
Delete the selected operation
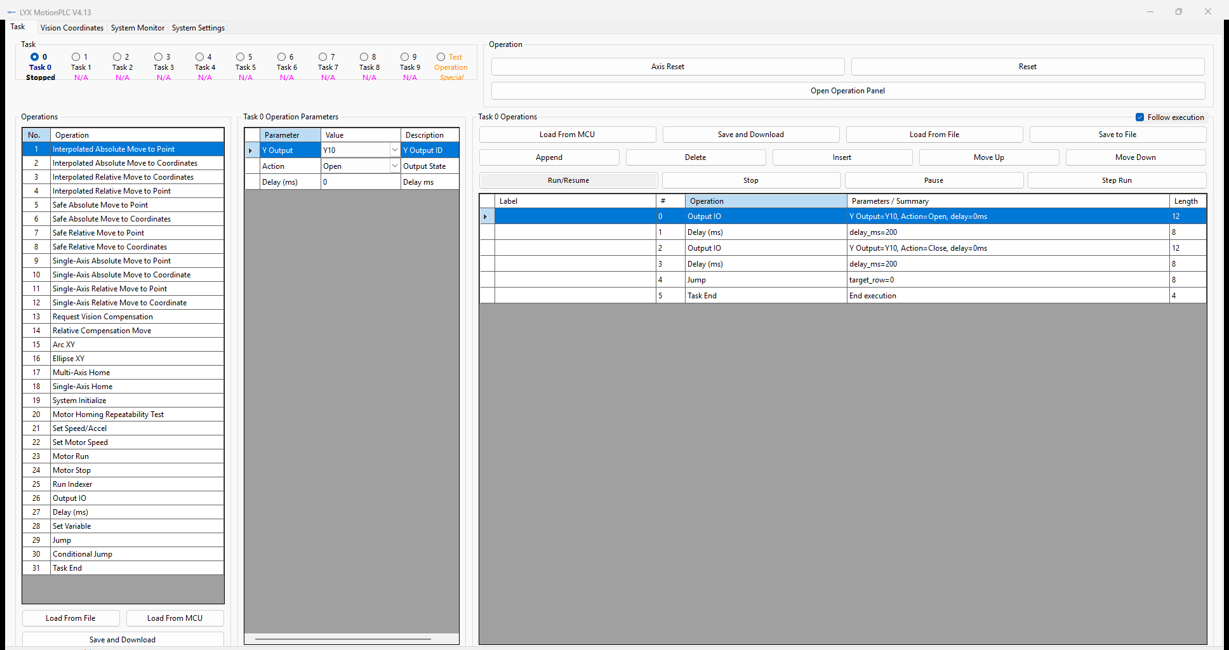coord(696,157)
